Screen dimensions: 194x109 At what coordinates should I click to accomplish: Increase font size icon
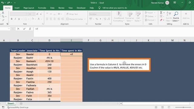37,14
